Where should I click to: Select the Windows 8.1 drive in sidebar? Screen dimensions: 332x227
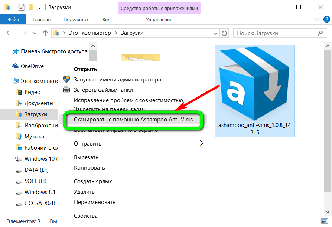tap(37, 192)
